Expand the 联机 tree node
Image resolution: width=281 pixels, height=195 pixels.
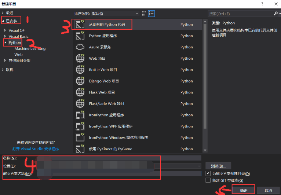pyautogui.click(x=3, y=70)
